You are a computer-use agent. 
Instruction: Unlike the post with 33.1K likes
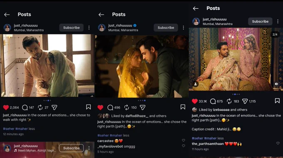coord(195,101)
